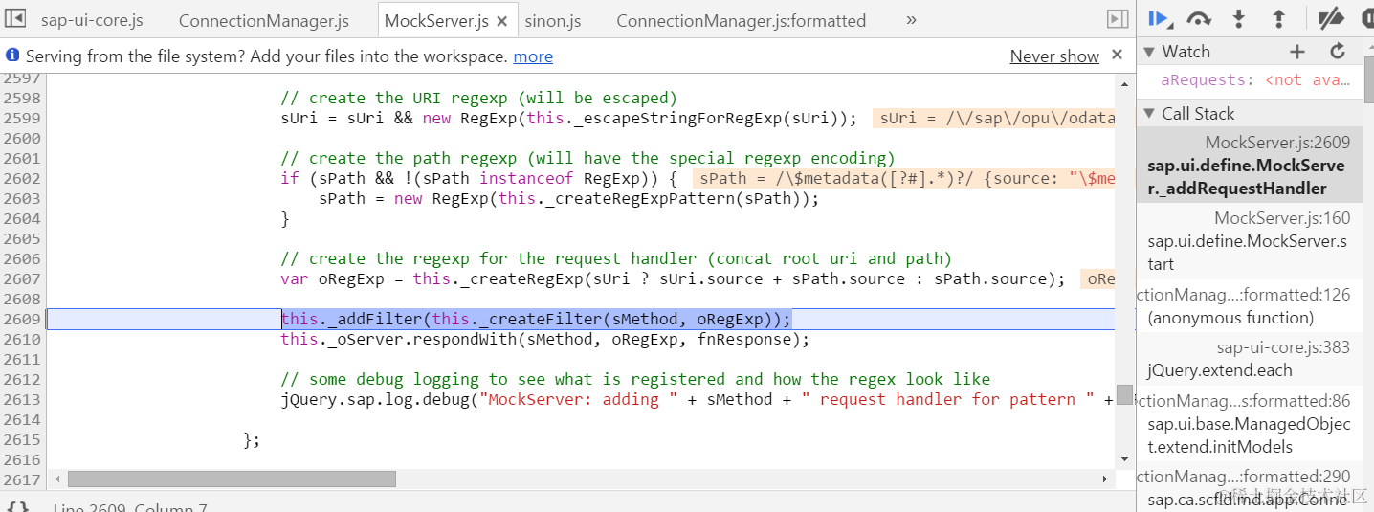1374x512 pixels.
Task: Set a breakpoint on line number 2613
Action: point(22,400)
